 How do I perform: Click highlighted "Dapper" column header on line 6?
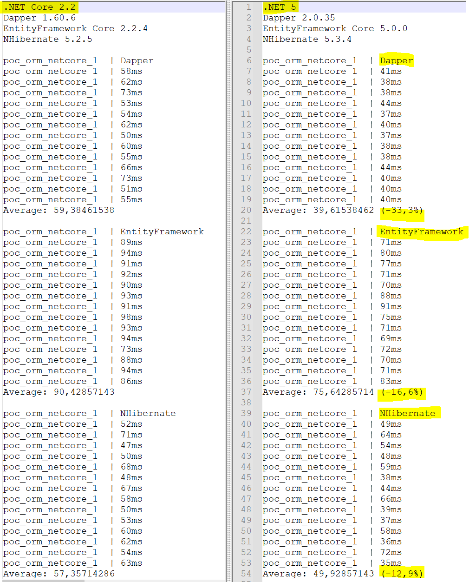click(x=397, y=60)
